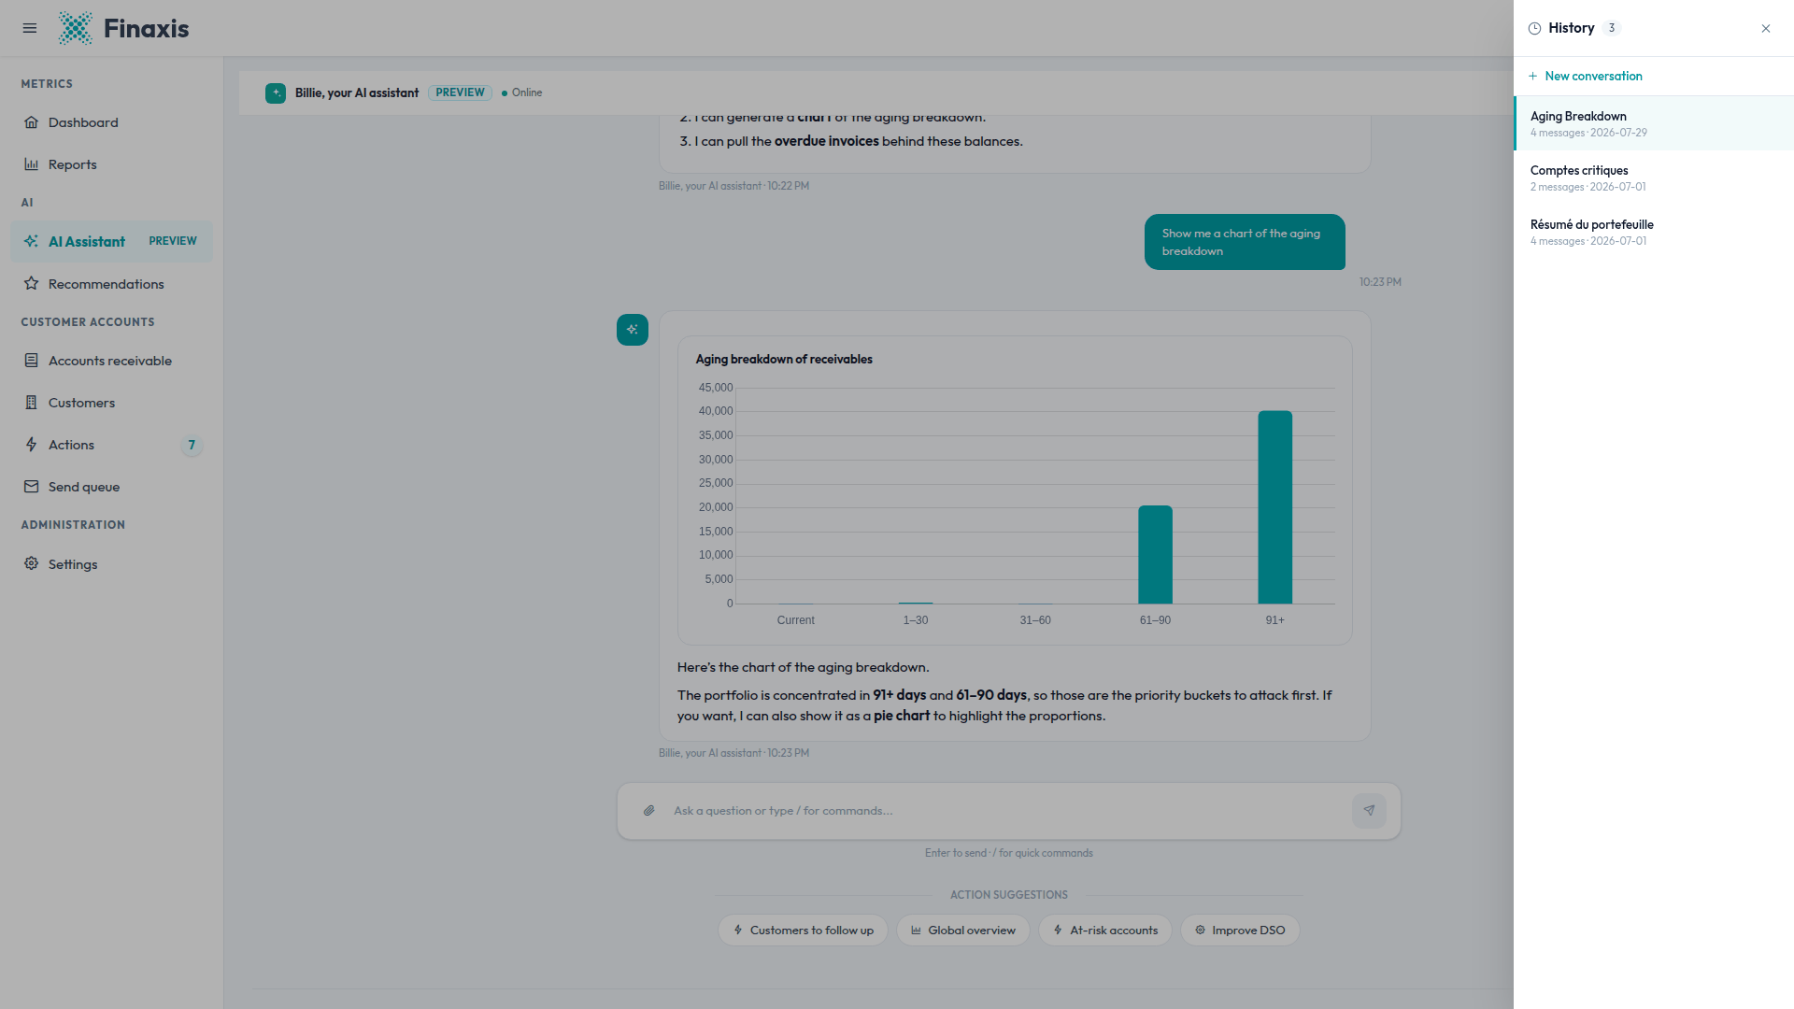Close the History panel

click(x=1766, y=28)
